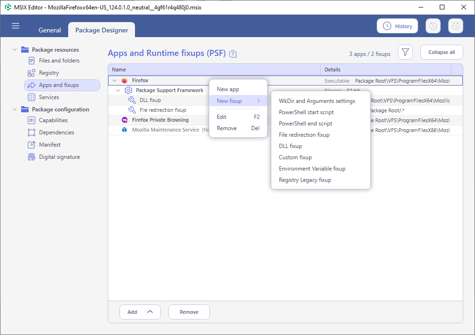This screenshot has width=475, height=335.
Task: Click the Firefox executable path detail
Action: [x=402, y=81]
